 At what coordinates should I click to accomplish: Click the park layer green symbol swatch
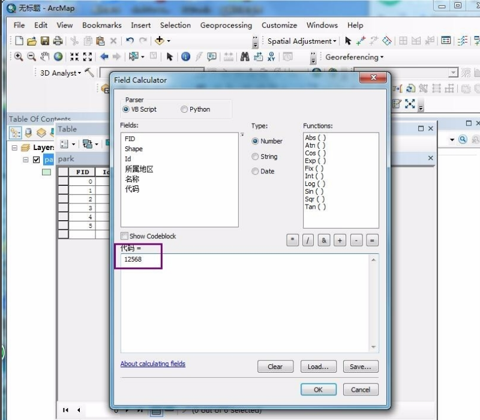click(x=47, y=172)
